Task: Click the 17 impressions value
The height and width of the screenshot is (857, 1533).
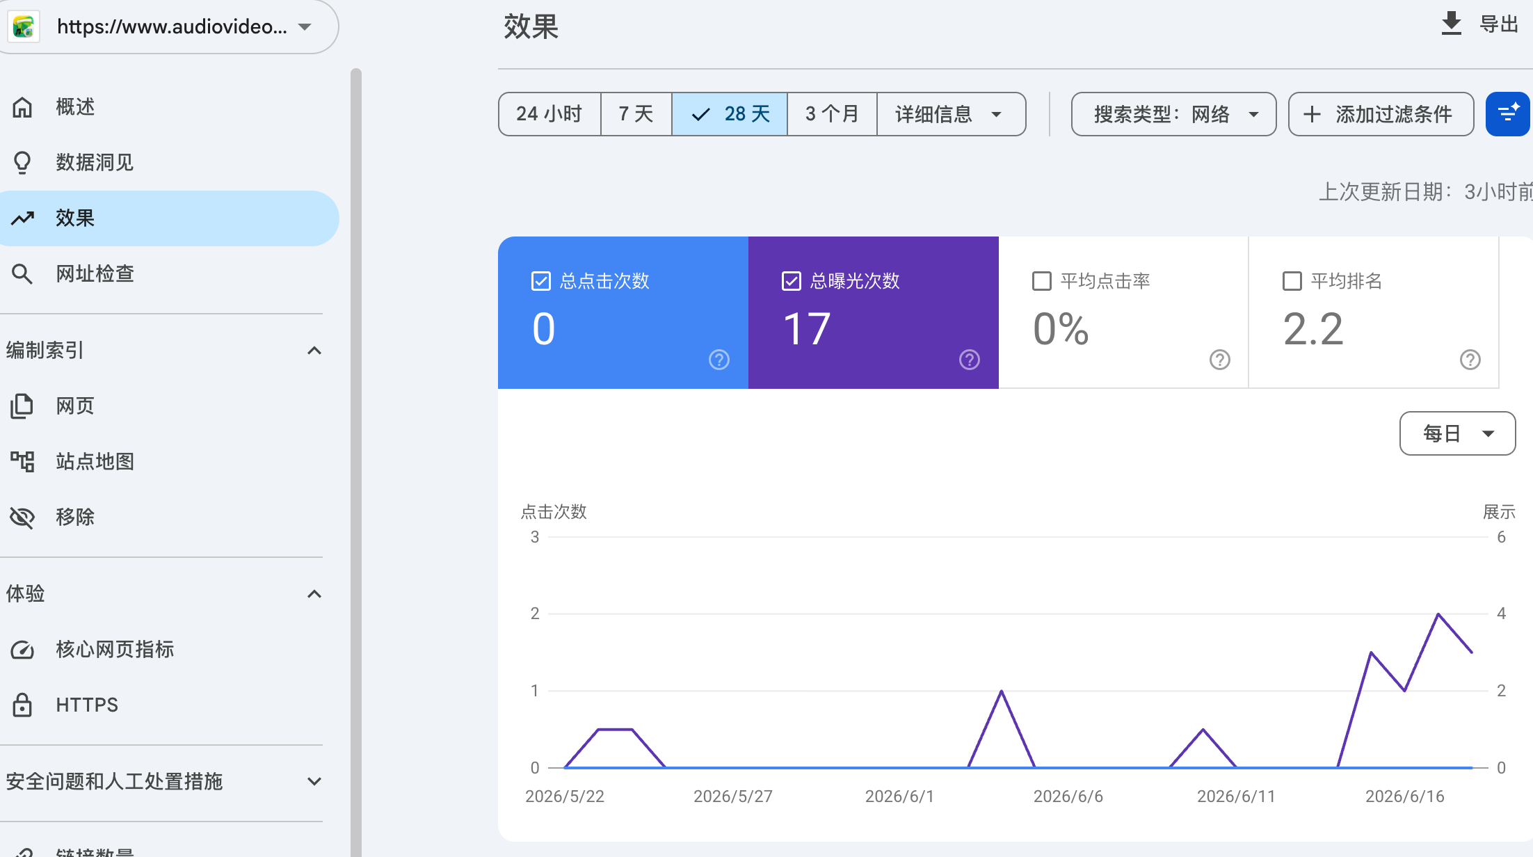Action: [807, 328]
